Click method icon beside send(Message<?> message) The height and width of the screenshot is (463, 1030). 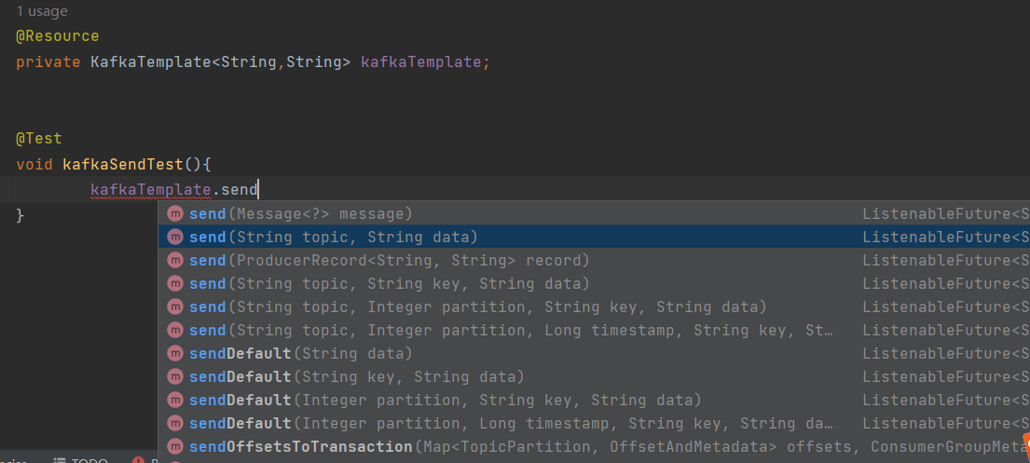coord(175,214)
